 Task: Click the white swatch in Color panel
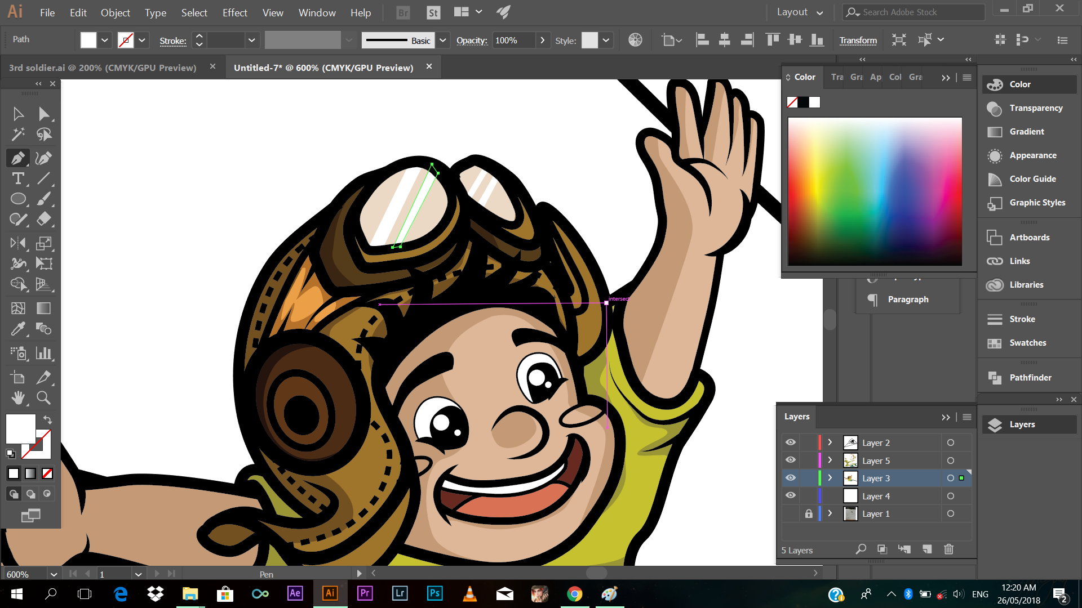[814, 102]
